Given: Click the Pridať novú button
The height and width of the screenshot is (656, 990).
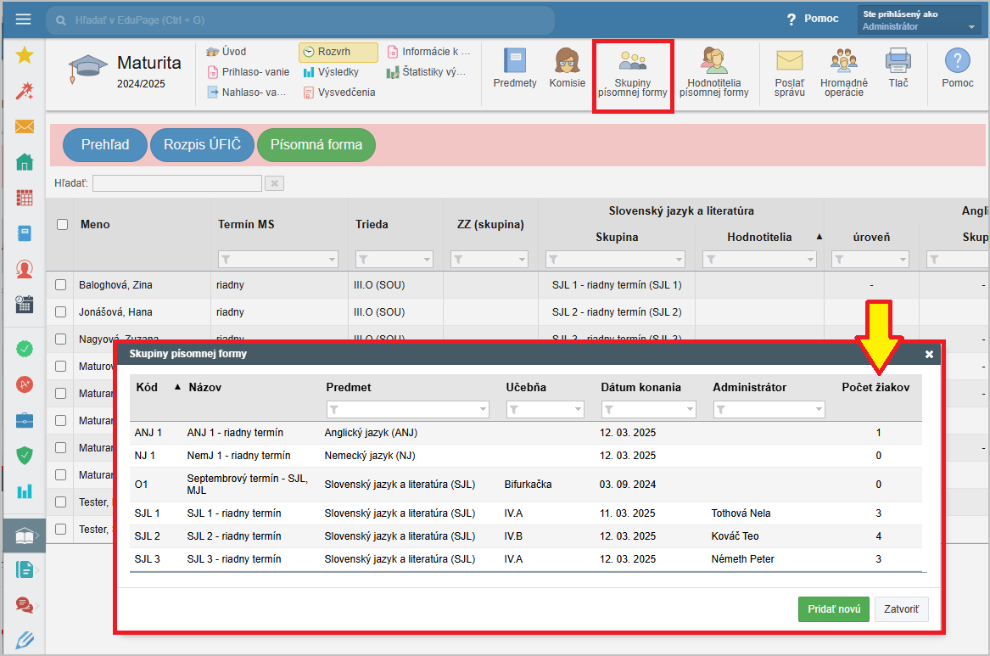Looking at the screenshot, I should tap(833, 609).
